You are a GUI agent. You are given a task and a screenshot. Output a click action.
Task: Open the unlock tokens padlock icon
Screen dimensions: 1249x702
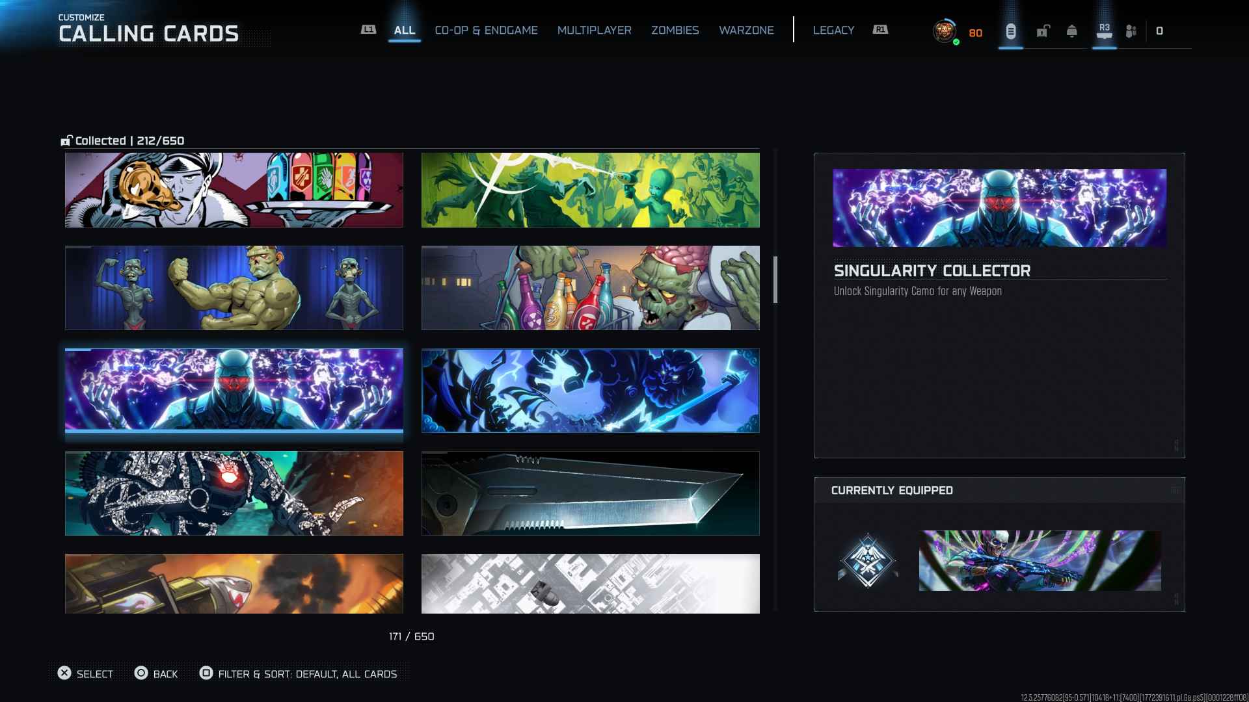[x=1043, y=31]
